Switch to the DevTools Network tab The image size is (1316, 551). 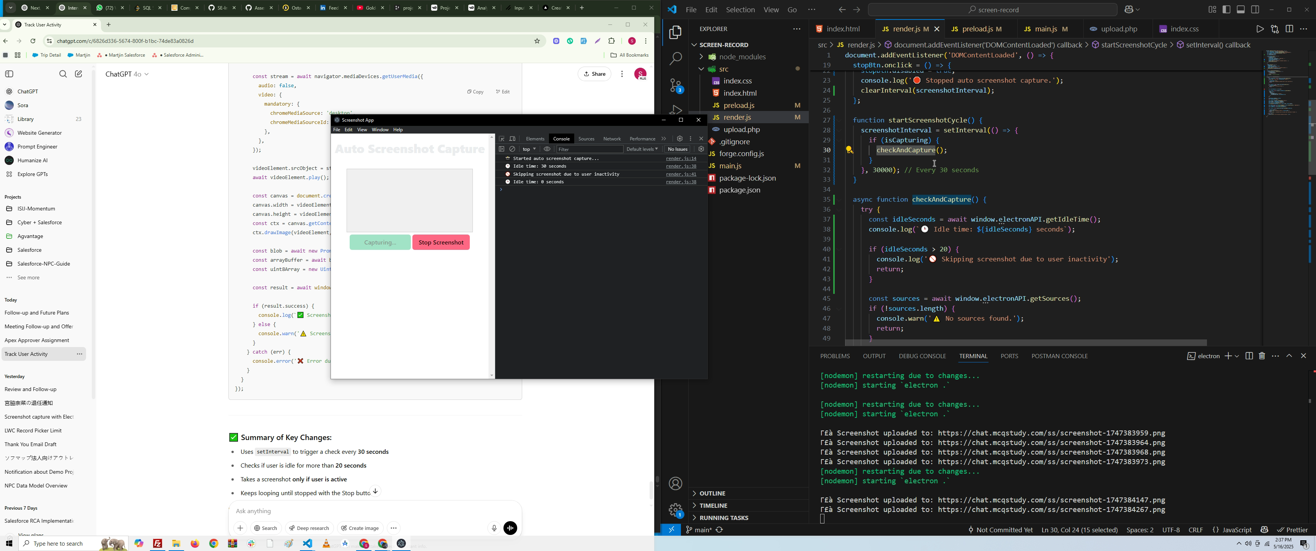point(611,139)
